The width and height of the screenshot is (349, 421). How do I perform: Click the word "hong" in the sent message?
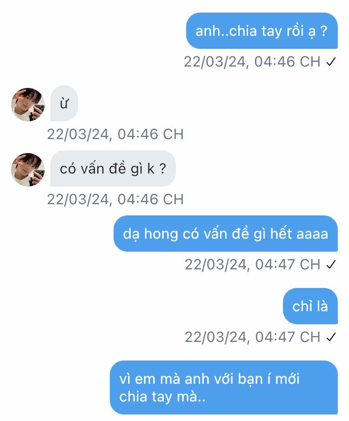[161, 234]
